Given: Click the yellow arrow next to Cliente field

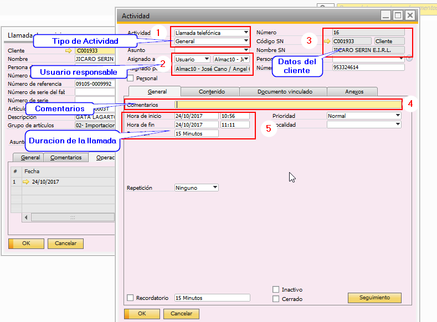Looking at the screenshot, I should 69,50.
